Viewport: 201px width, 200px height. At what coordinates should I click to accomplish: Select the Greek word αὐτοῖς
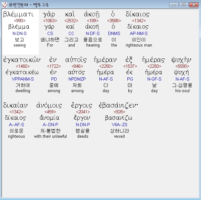(76, 60)
